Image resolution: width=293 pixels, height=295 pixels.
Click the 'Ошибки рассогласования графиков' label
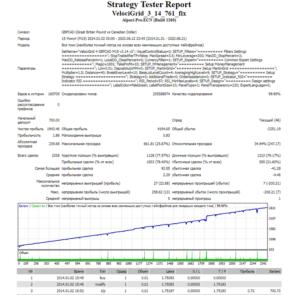tap(31, 105)
